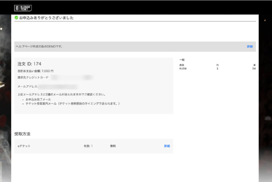
Task: Select the 注文 ID: 174 heading
Action: pos(29,64)
